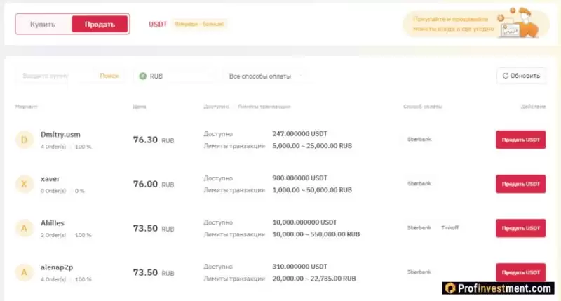The height and width of the screenshot is (301, 561).
Task: Click Продать USDT for xaver offer
Action: coord(520,184)
